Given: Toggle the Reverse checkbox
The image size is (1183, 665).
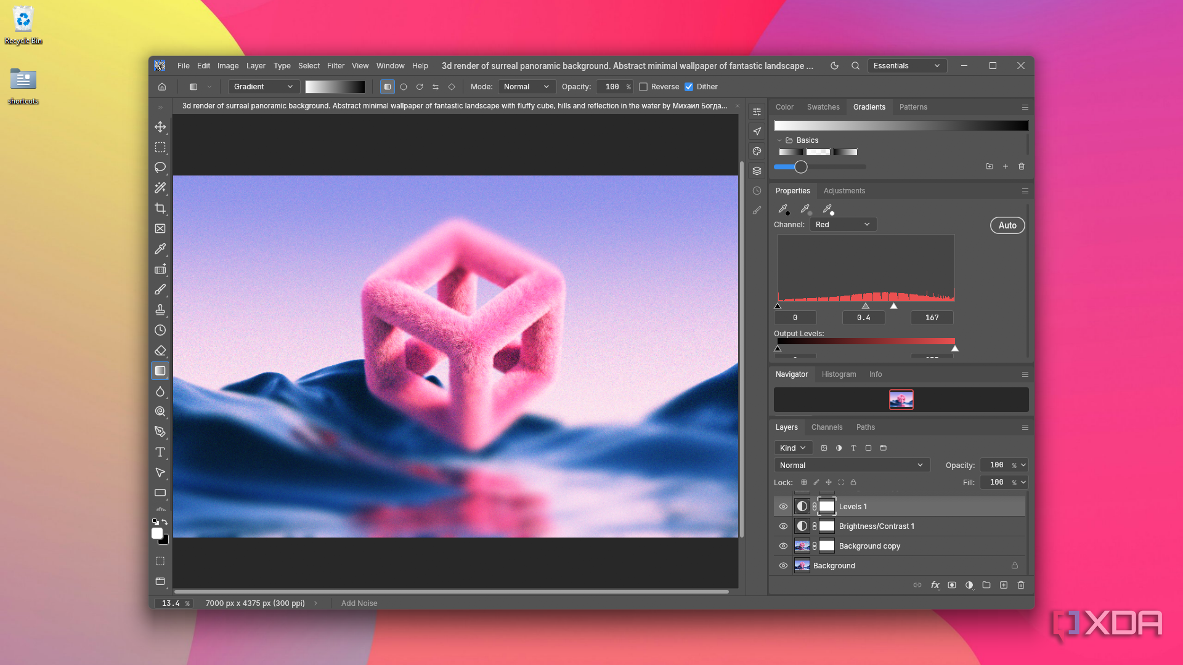Looking at the screenshot, I should (643, 87).
